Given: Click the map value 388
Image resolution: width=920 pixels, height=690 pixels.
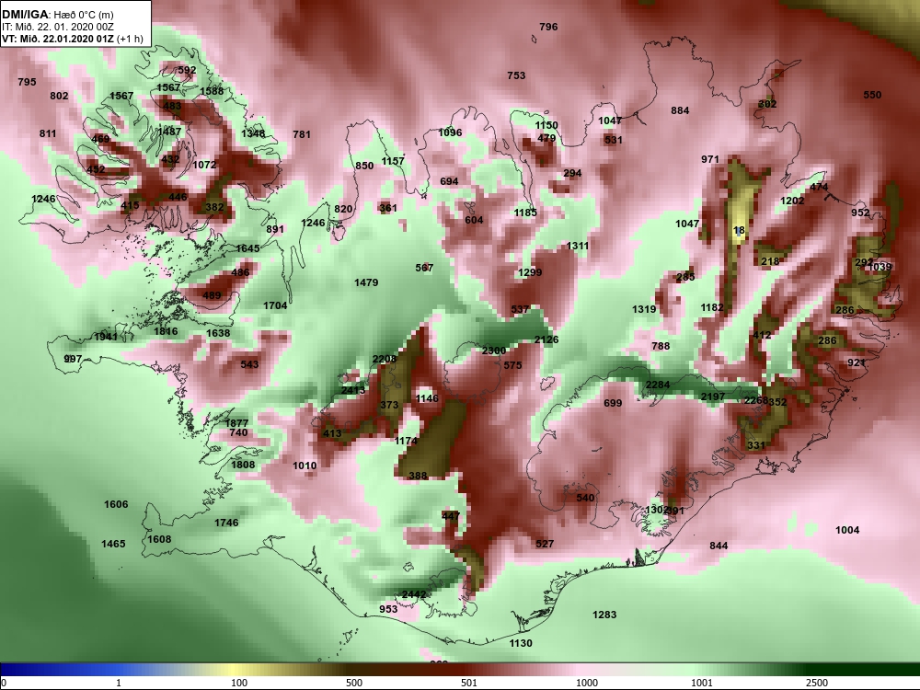Looking at the screenshot, I should pyautogui.click(x=419, y=476).
